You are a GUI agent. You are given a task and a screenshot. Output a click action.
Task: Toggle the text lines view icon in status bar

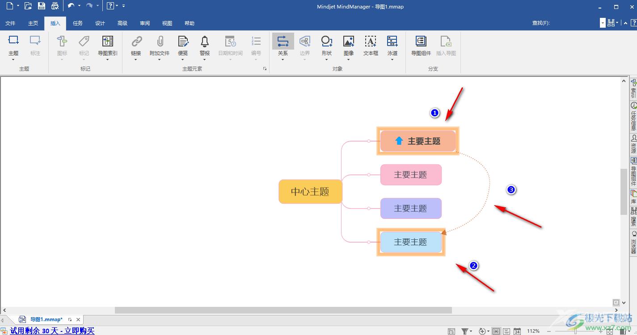click(x=506, y=331)
